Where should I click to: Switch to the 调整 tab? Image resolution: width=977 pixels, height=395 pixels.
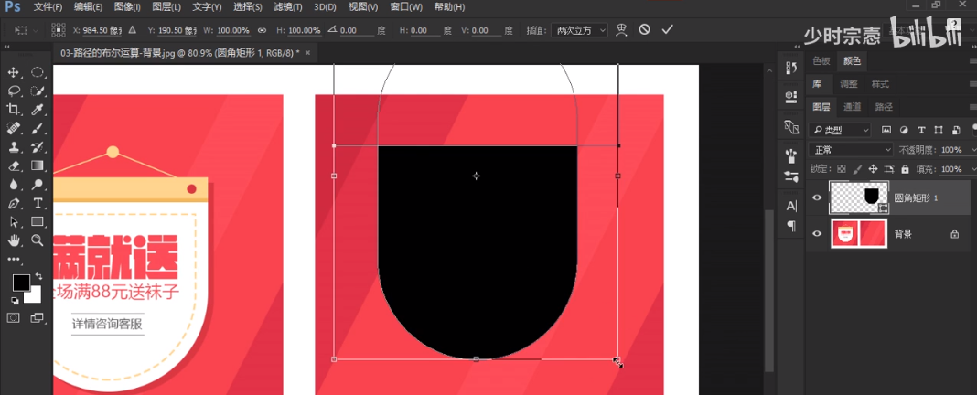849,84
